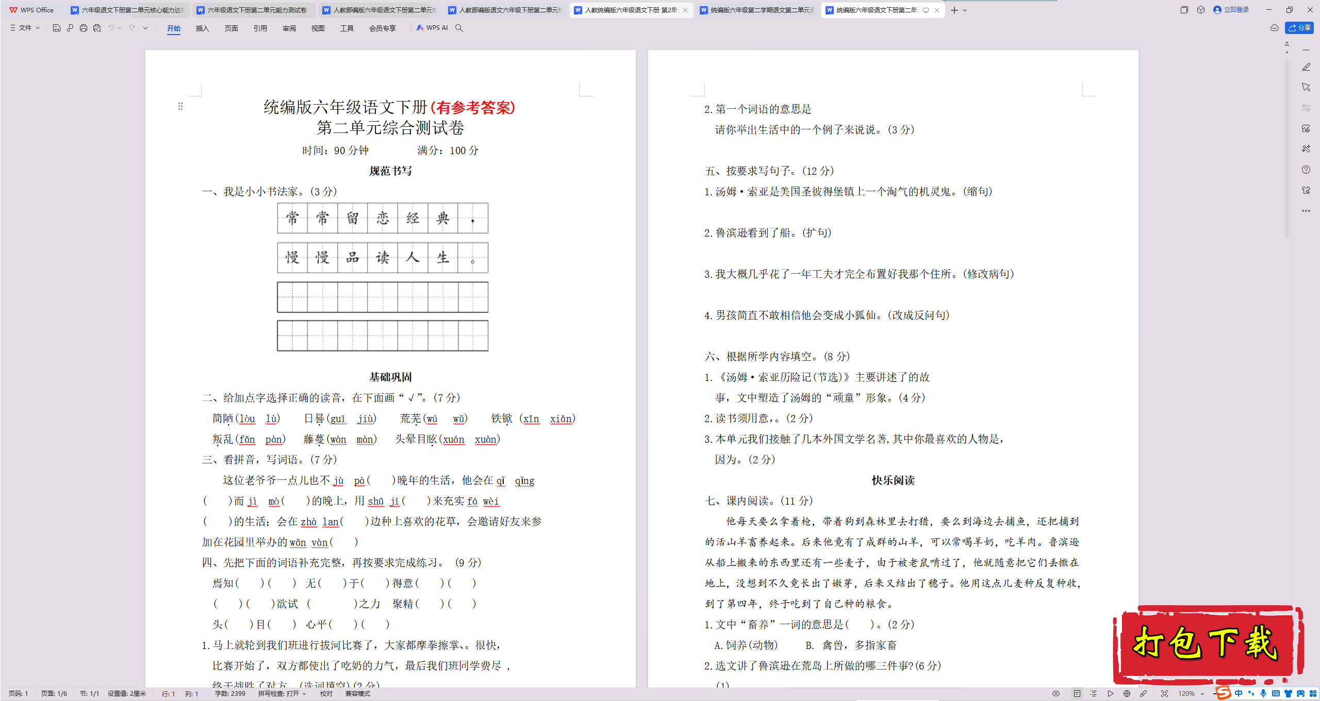Click the window tile icon in title bar
1320x701 pixels.
[1184, 10]
